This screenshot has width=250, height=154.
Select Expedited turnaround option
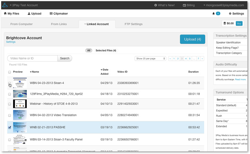click(221, 110)
